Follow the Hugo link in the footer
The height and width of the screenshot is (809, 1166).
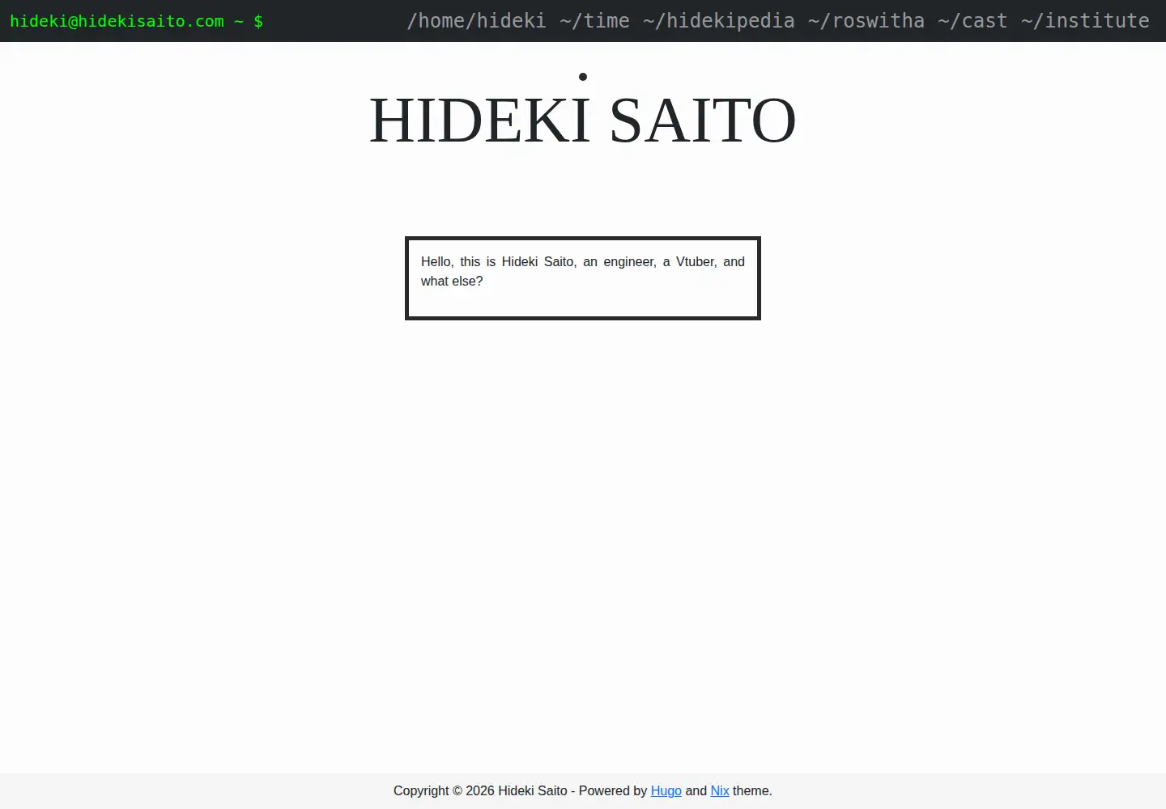pos(666,791)
